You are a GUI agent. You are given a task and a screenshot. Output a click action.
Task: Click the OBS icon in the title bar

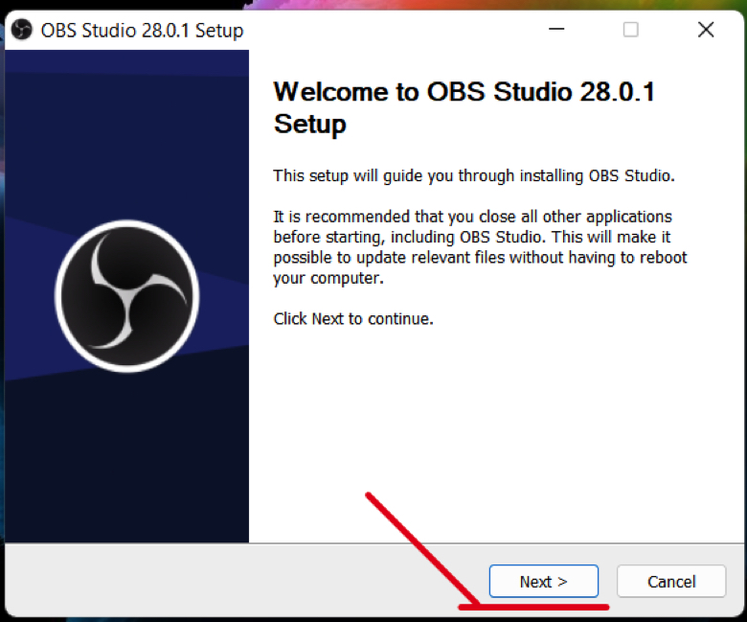click(21, 30)
